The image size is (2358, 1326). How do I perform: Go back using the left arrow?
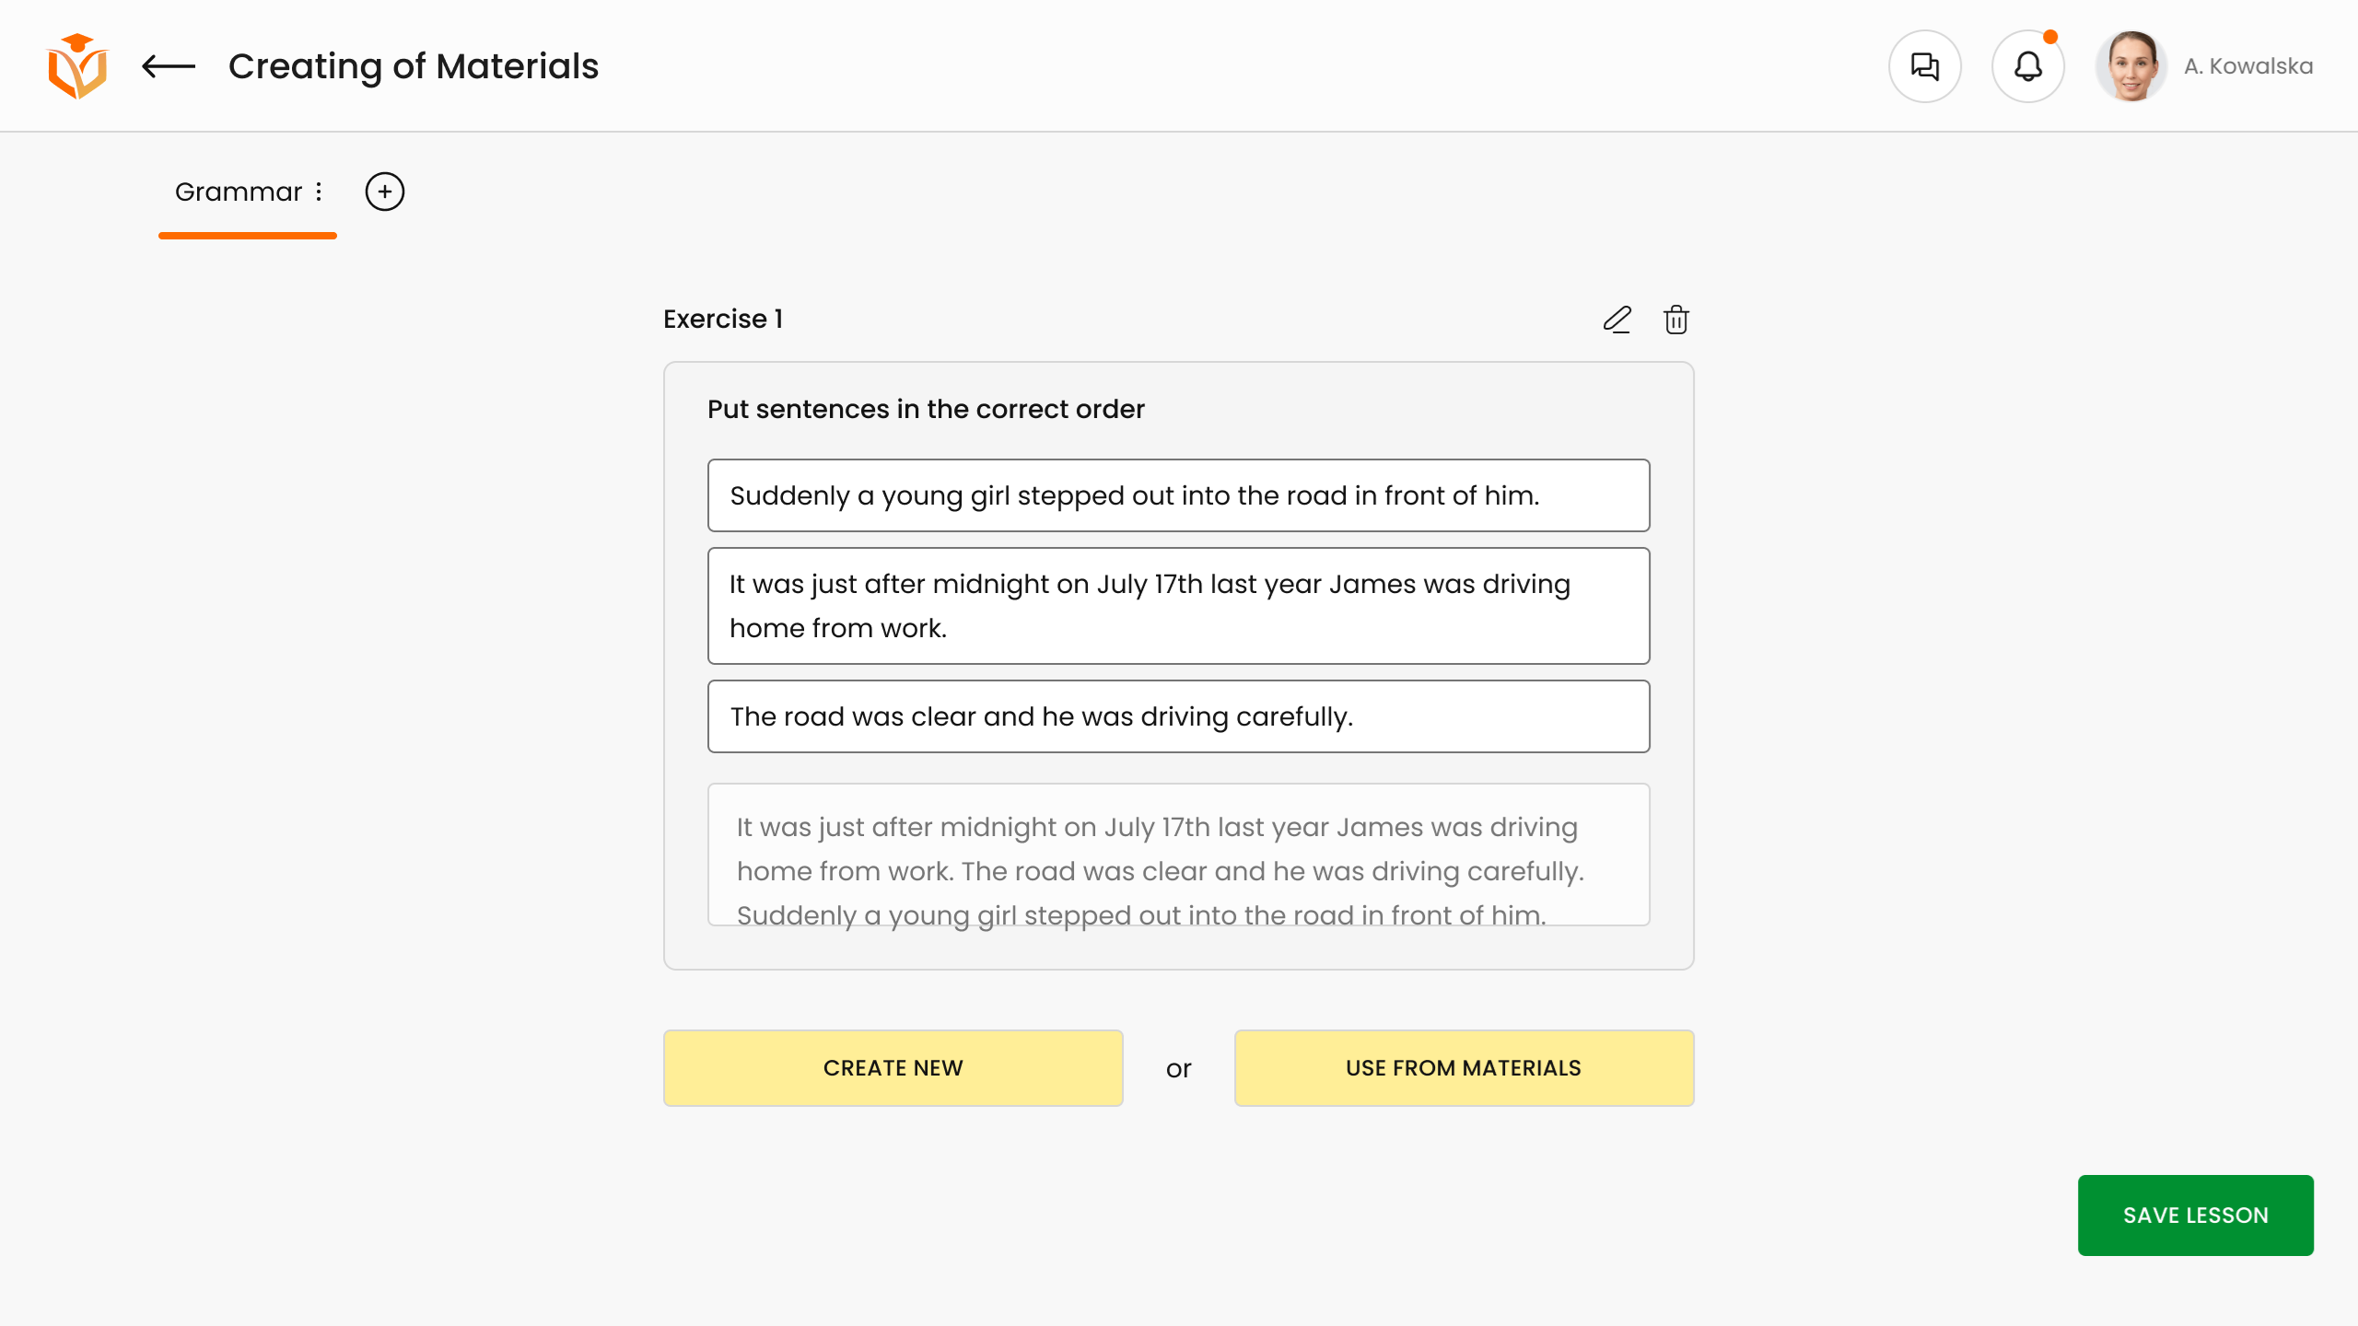coord(169,66)
